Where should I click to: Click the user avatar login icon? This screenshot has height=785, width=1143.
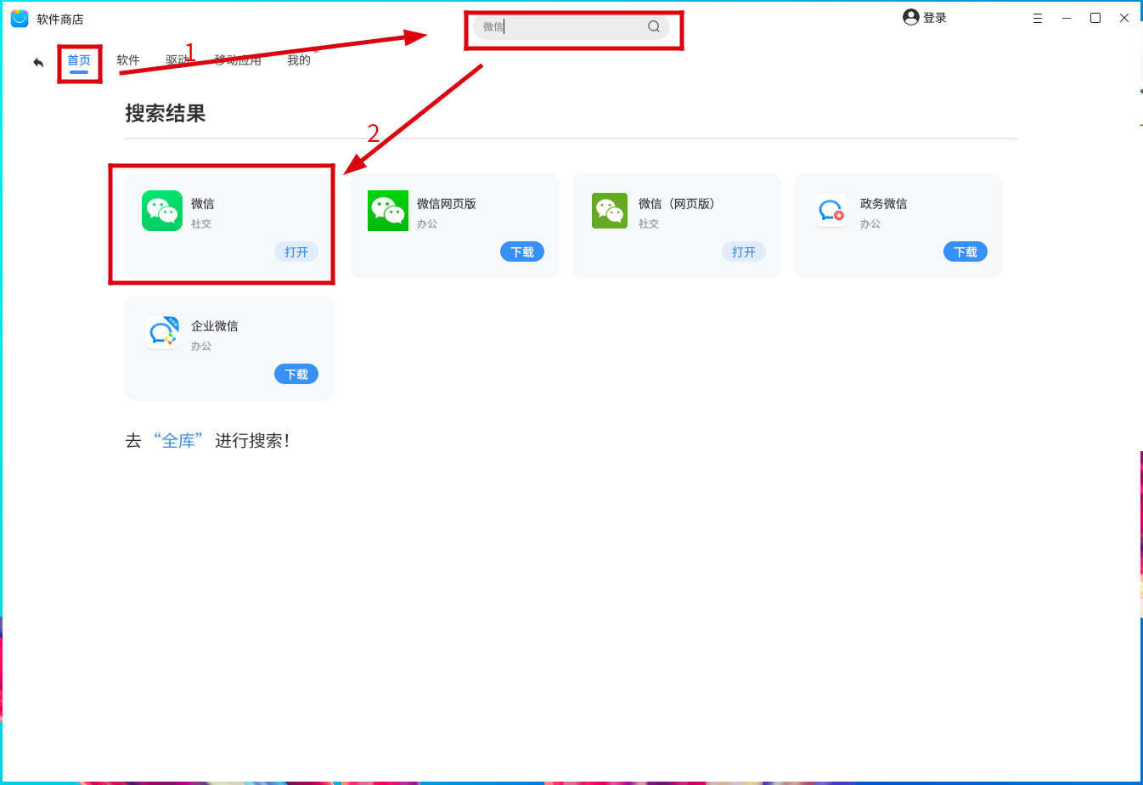click(911, 17)
